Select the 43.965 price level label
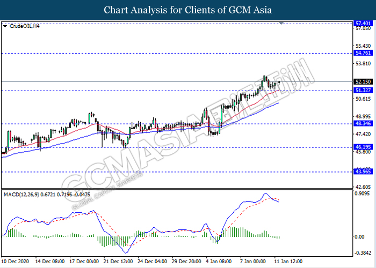This screenshot has width=376, height=268. [x=363, y=172]
